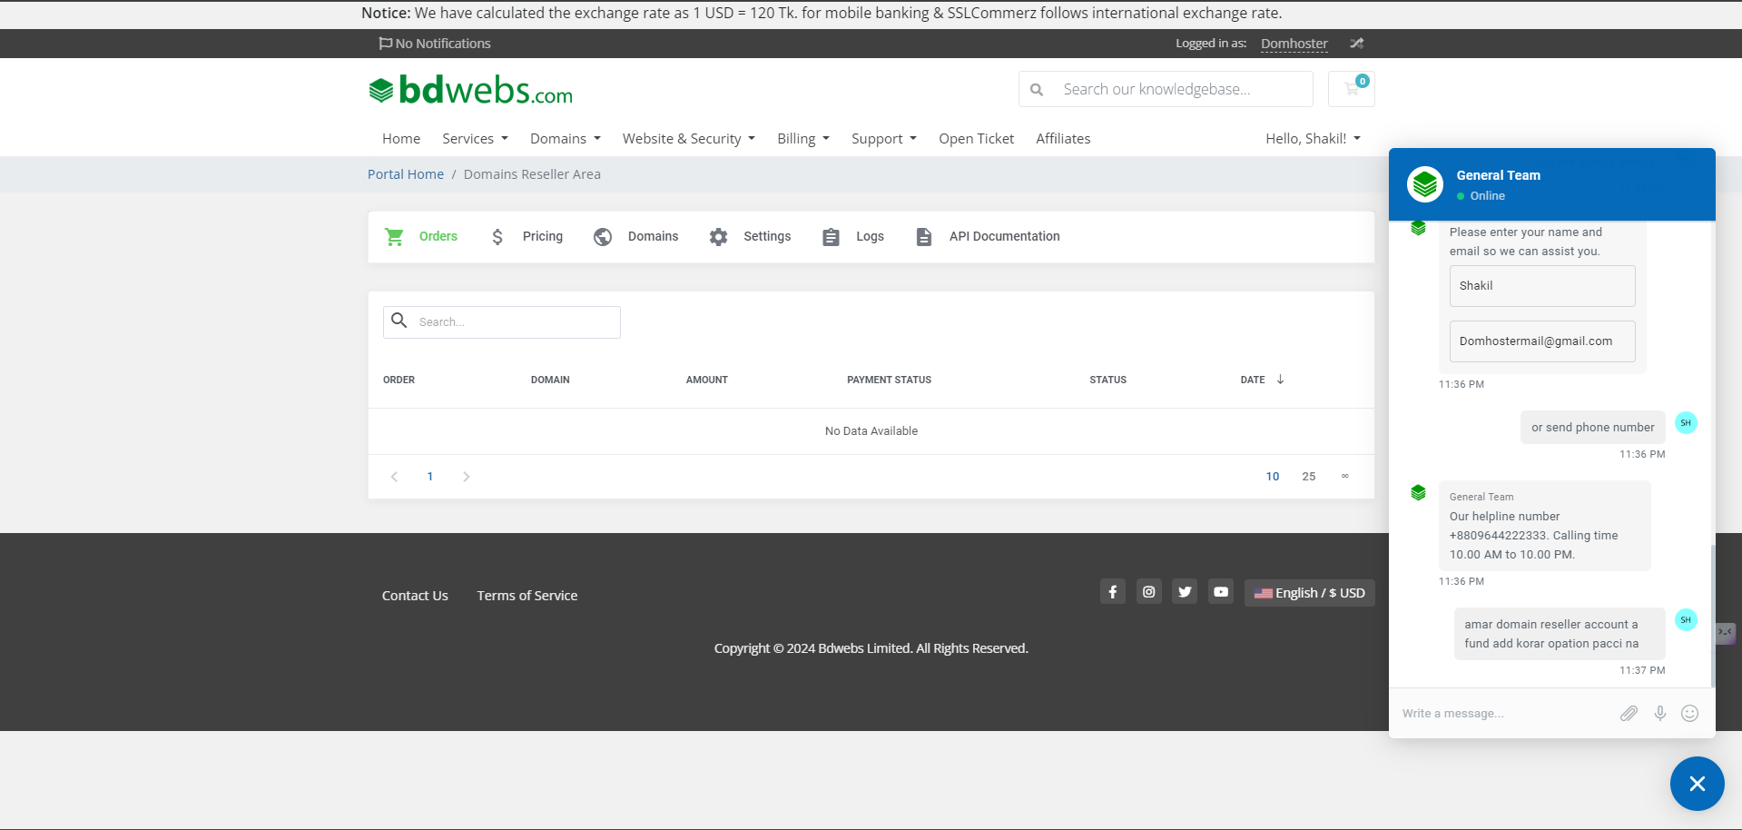Click the Shakil name field in chat
Screen dimensions: 1742x830
click(1542, 286)
